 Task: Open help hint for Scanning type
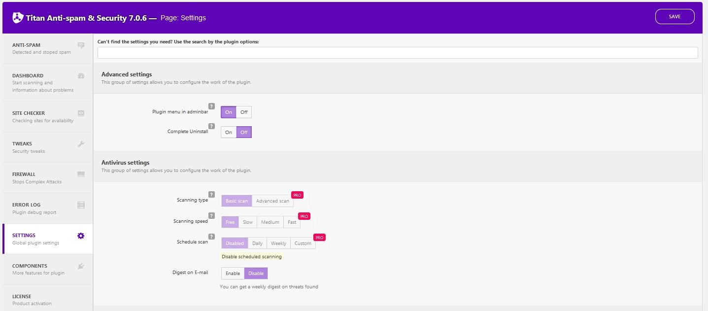[x=211, y=194]
